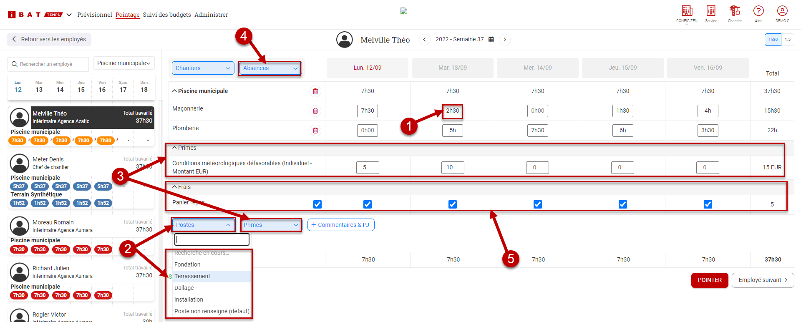
Task: Toggle the Panier repas all-days checkbox
Action: [317, 204]
